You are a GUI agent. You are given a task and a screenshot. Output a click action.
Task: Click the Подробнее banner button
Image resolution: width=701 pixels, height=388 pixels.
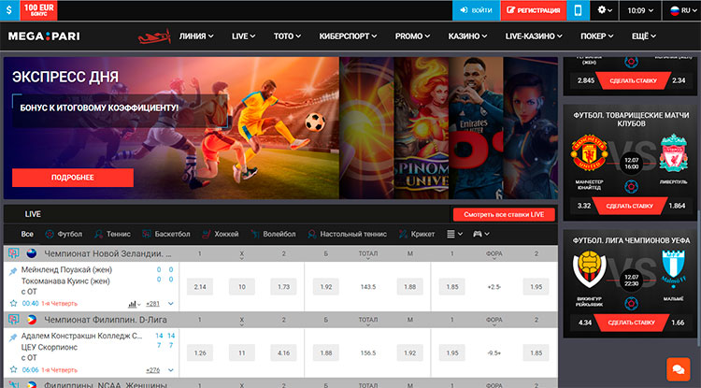click(x=73, y=178)
